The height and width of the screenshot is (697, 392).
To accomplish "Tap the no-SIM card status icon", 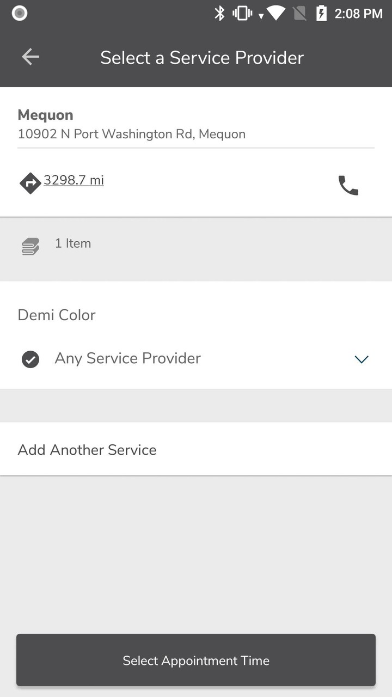I will tap(300, 14).
